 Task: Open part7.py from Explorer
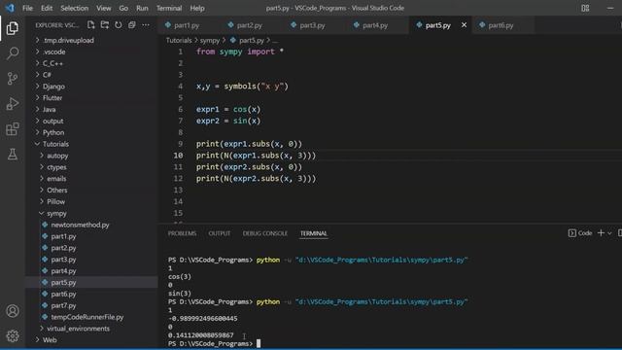pyautogui.click(x=91, y=305)
